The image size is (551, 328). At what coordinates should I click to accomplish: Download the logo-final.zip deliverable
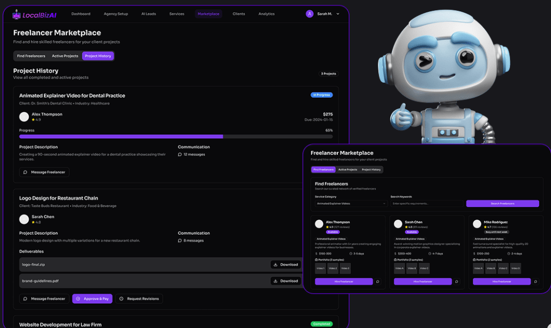click(x=286, y=264)
